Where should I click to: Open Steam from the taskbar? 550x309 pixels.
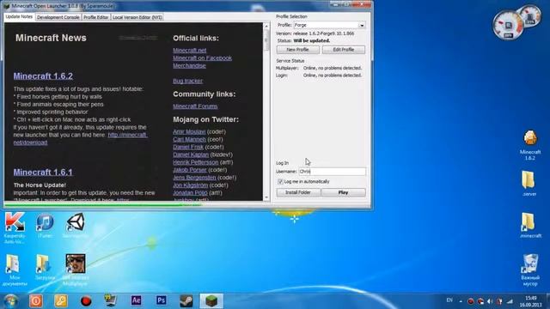coord(186,300)
